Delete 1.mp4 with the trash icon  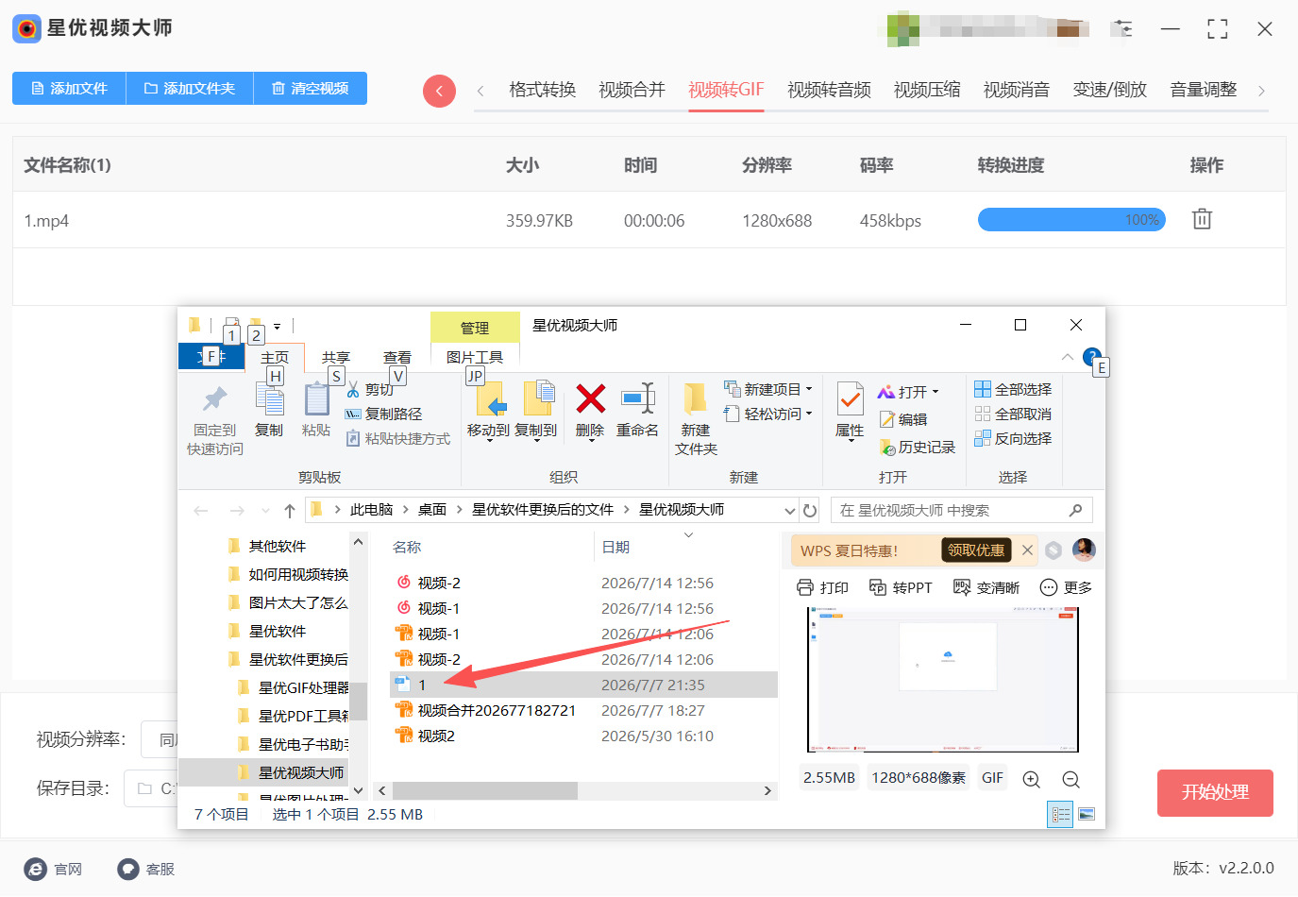(1201, 219)
